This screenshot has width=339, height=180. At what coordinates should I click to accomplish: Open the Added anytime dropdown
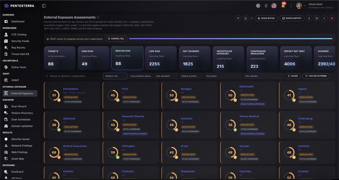tap(191, 76)
